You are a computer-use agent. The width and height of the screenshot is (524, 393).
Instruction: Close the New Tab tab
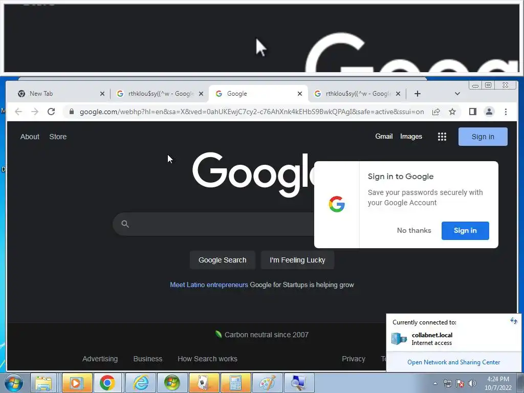102,94
